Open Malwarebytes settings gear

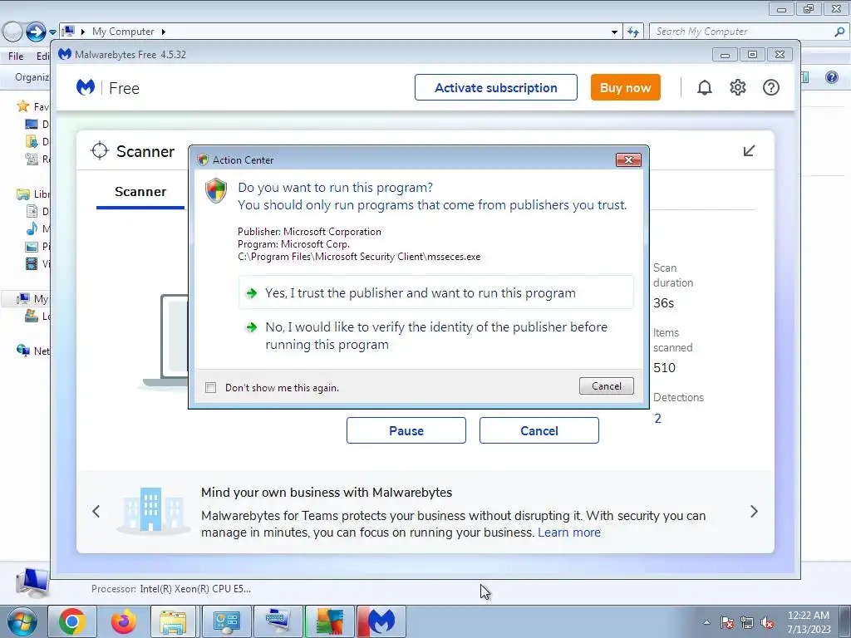tap(738, 87)
